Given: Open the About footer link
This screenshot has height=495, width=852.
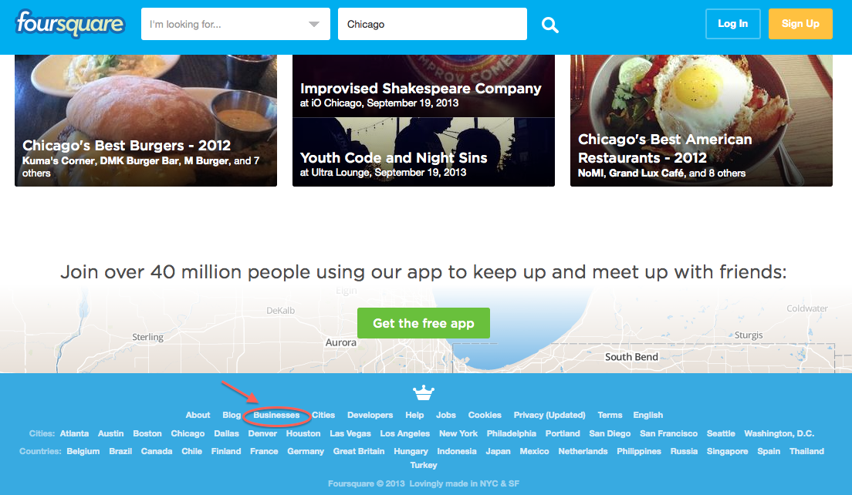Looking at the screenshot, I should (198, 416).
